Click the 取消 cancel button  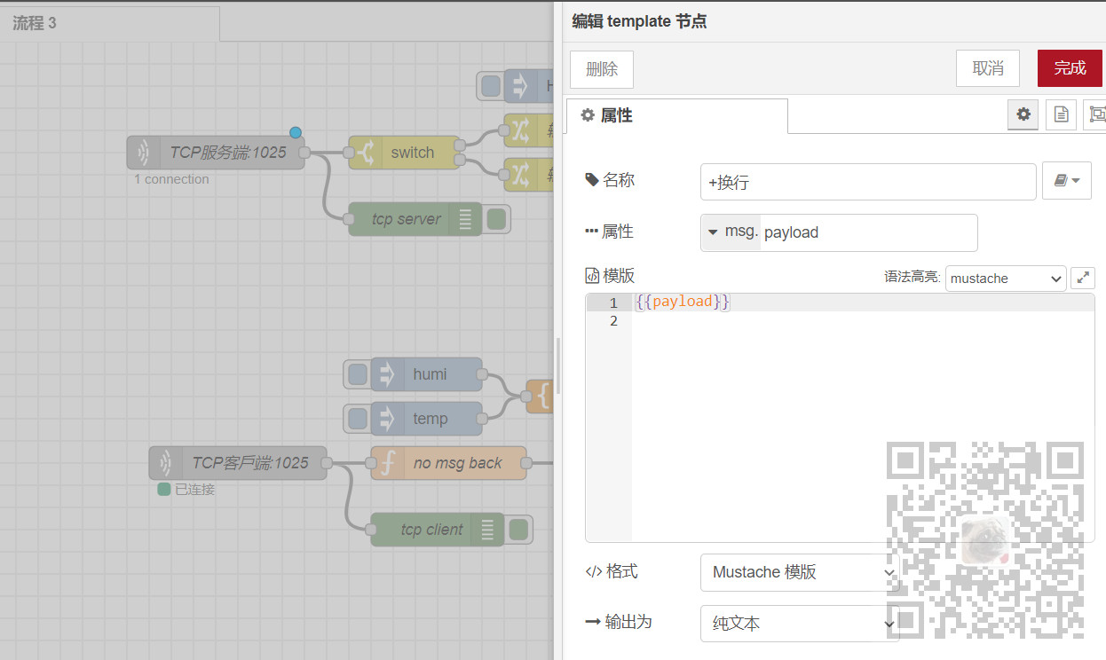pyautogui.click(x=988, y=68)
